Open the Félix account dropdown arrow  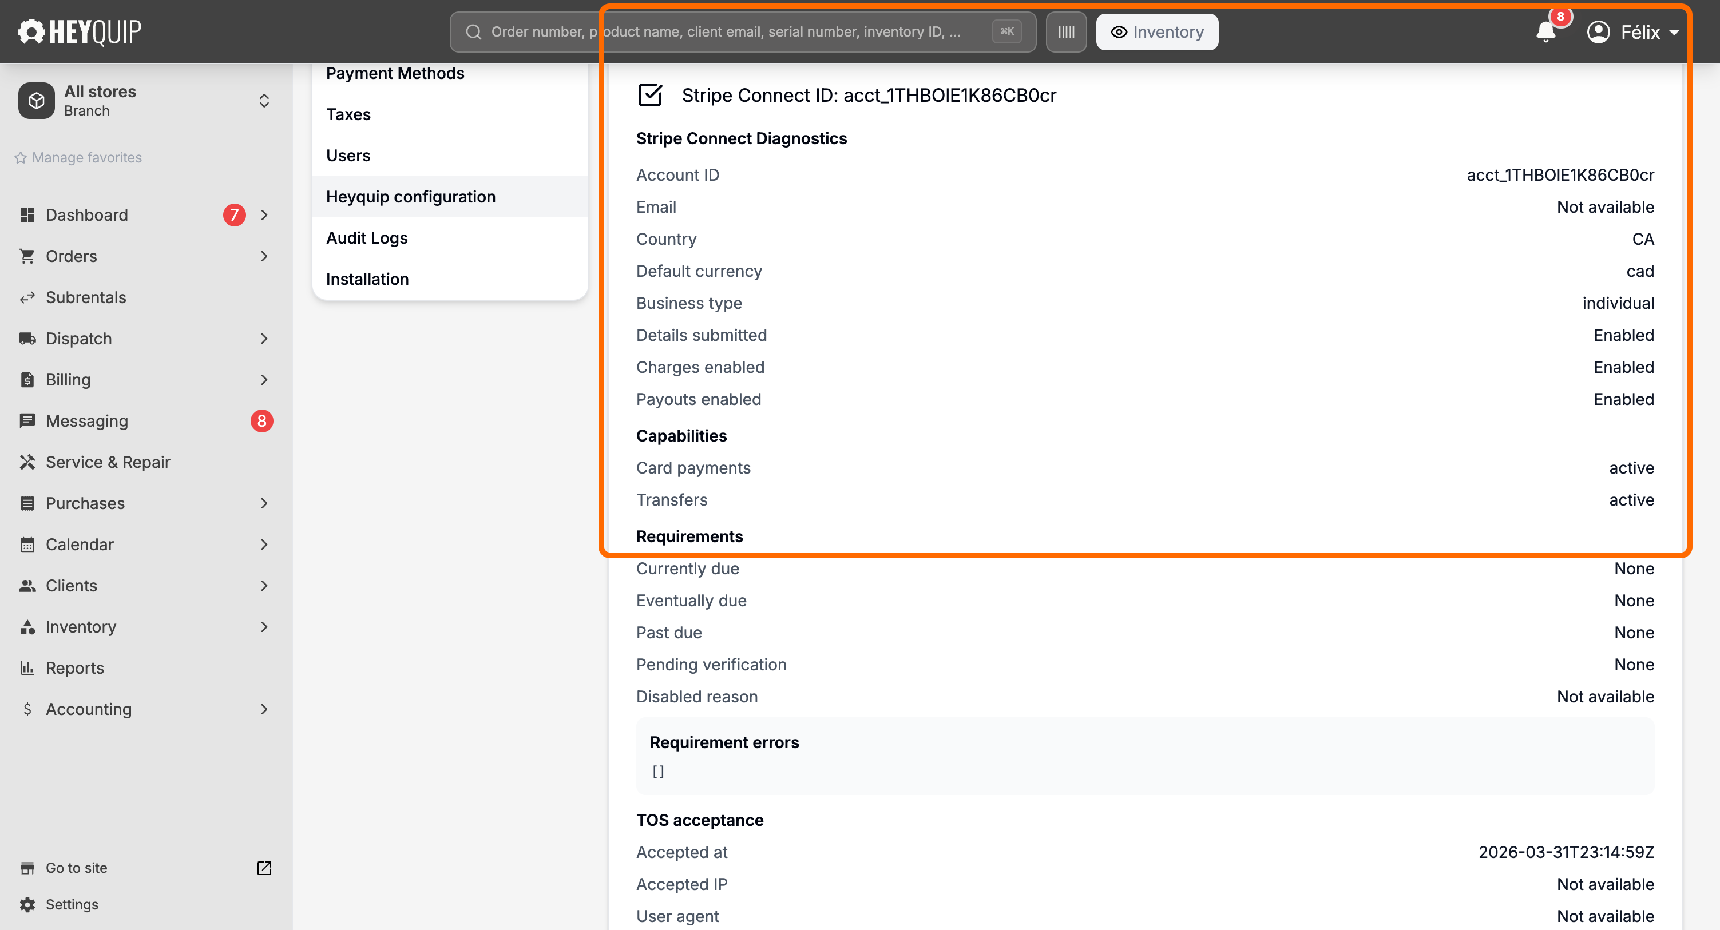click(x=1674, y=32)
